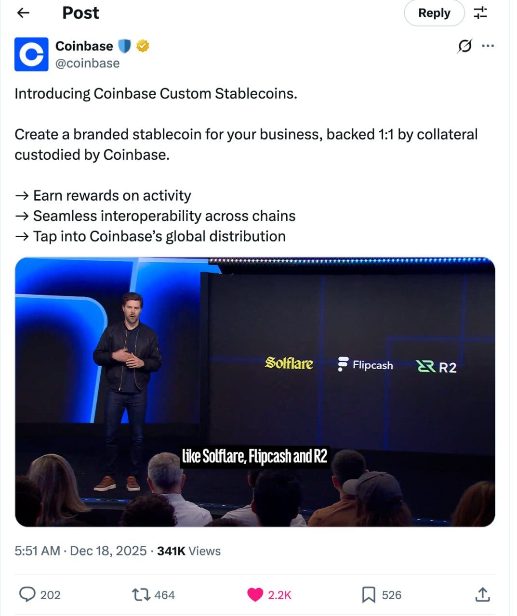Click the Grok slash icon

coord(464,46)
